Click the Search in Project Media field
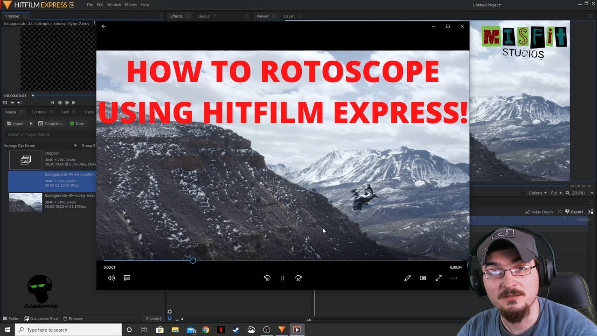 coord(50,134)
